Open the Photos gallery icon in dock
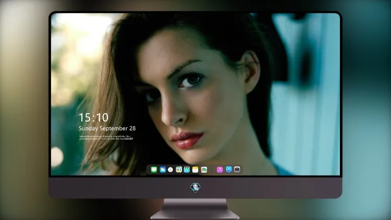 click(x=204, y=169)
